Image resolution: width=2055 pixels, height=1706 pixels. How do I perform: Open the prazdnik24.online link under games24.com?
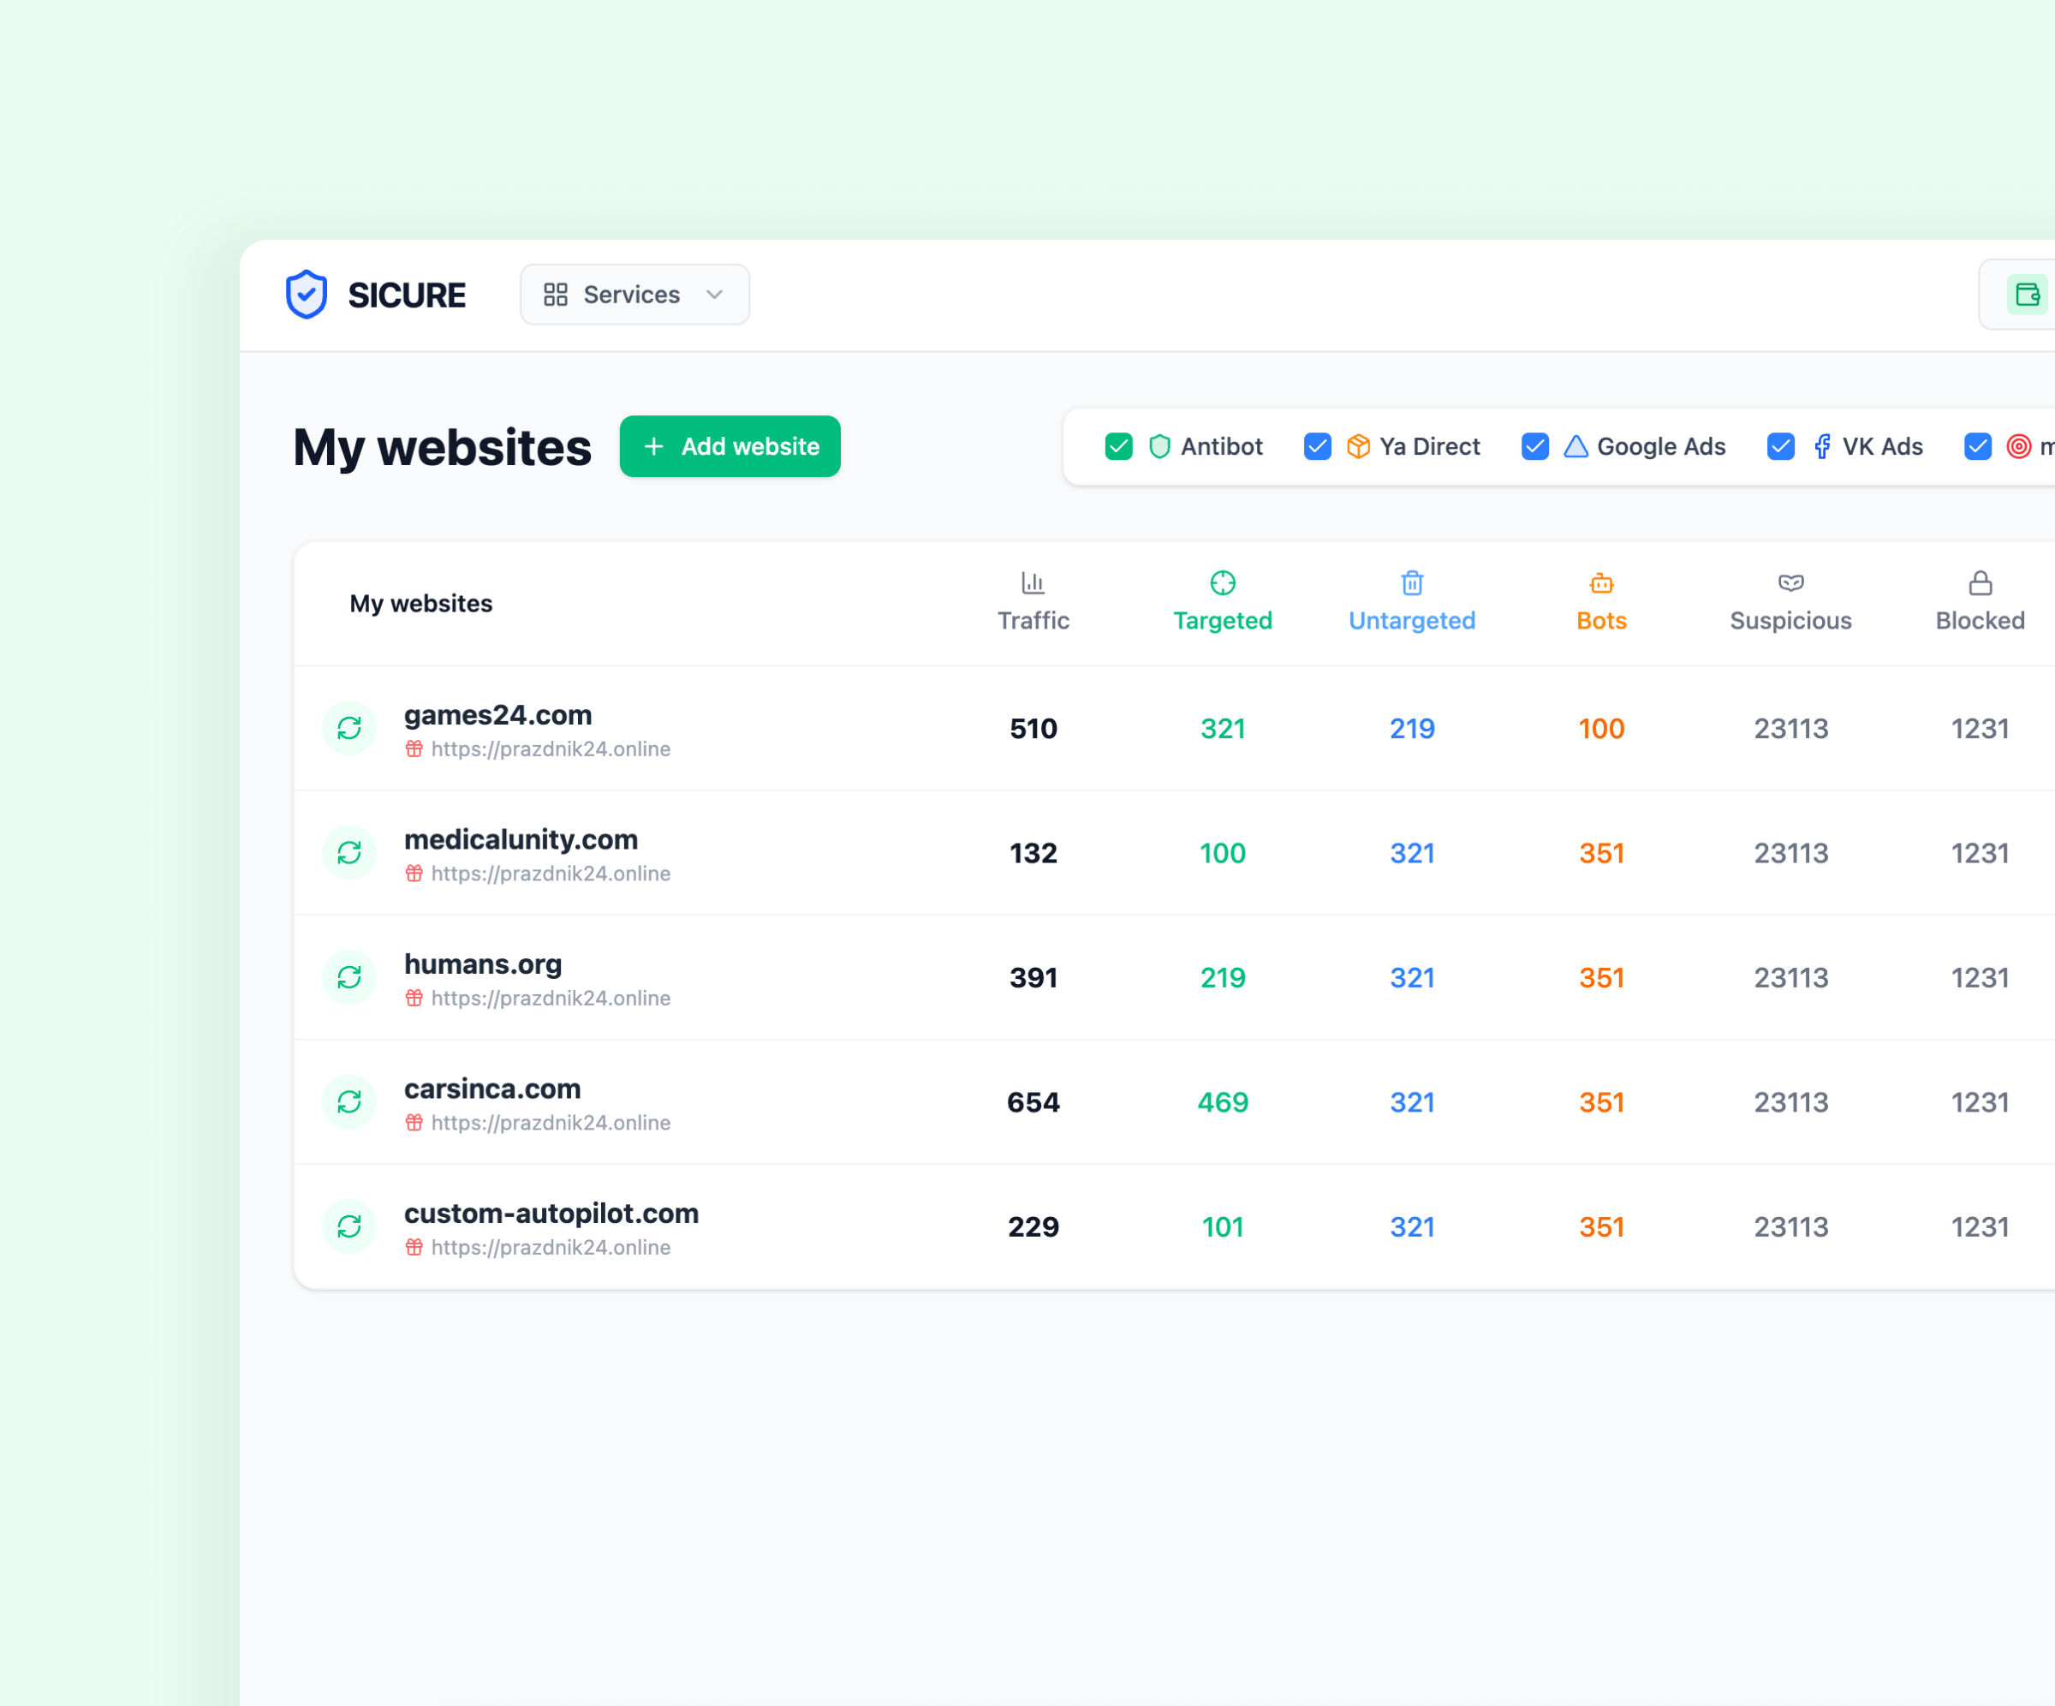coord(550,749)
